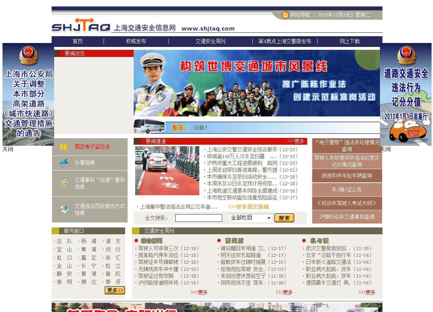Viewport: 433px width, 312px height.
Task: Open >>>更多 beside the 要闻速递 header
Action: pyautogui.click(x=296, y=141)
